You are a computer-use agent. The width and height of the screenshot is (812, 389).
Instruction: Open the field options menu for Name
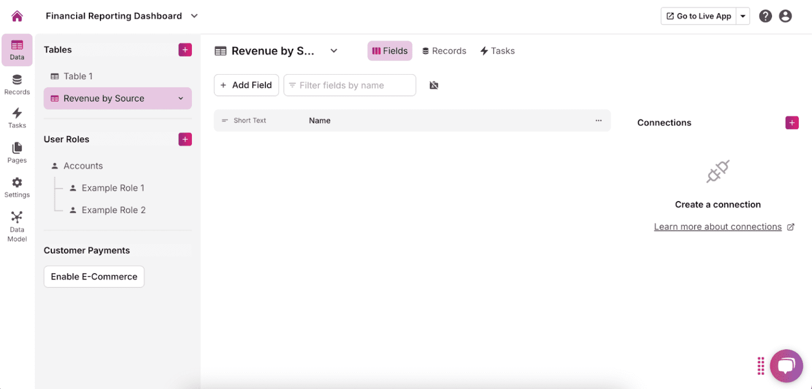[598, 120]
